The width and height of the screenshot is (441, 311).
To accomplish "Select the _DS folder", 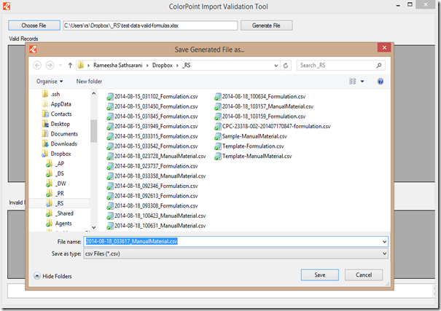I will [x=55, y=173].
